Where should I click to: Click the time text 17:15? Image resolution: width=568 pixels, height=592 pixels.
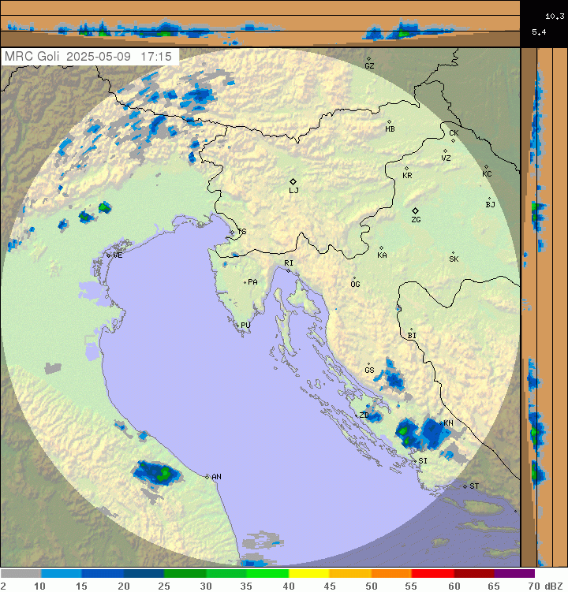click(156, 57)
